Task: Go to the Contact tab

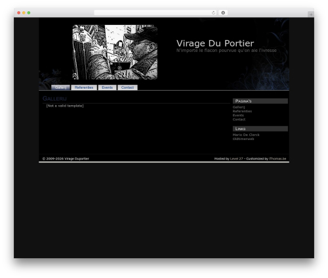Action: tap(127, 87)
